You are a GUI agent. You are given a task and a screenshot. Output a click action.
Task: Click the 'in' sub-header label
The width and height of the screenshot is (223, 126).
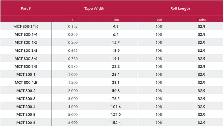73,19
